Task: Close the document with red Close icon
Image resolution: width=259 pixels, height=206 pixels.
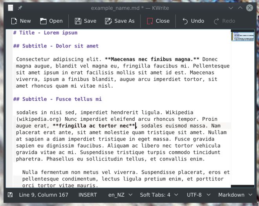Action: click(150, 21)
